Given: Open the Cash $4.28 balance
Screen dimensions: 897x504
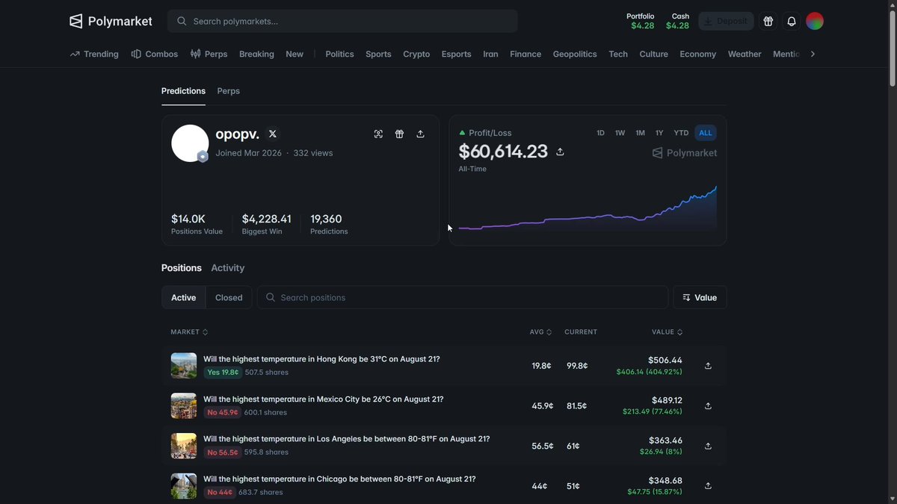Looking at the screenshot, I should click(678, 21).
